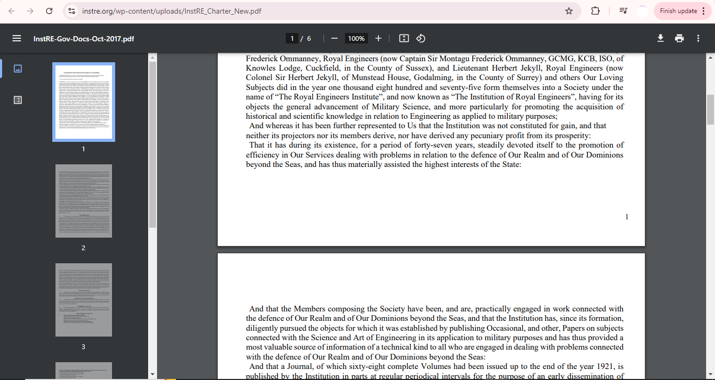Click thumbnail label '2' in sidebar

click(x=83, y=248)
